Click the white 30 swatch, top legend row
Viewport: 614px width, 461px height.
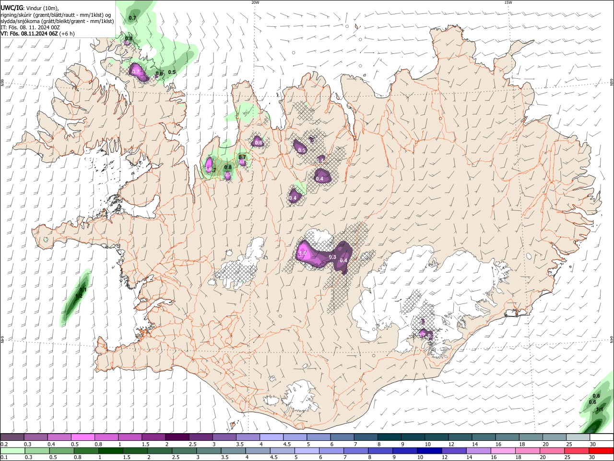point(602,437)
